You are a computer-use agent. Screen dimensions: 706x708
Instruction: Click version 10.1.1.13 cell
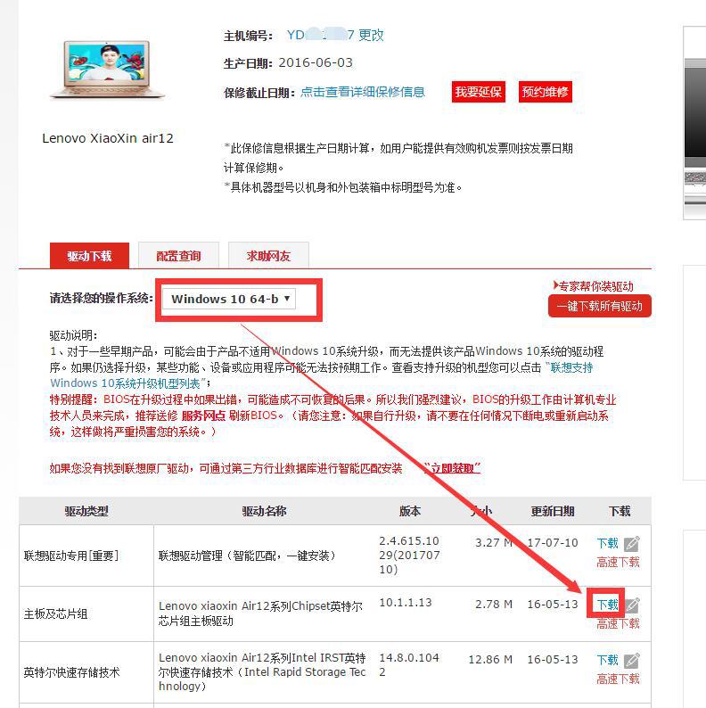pyautogui.click(x=406, y=603)
